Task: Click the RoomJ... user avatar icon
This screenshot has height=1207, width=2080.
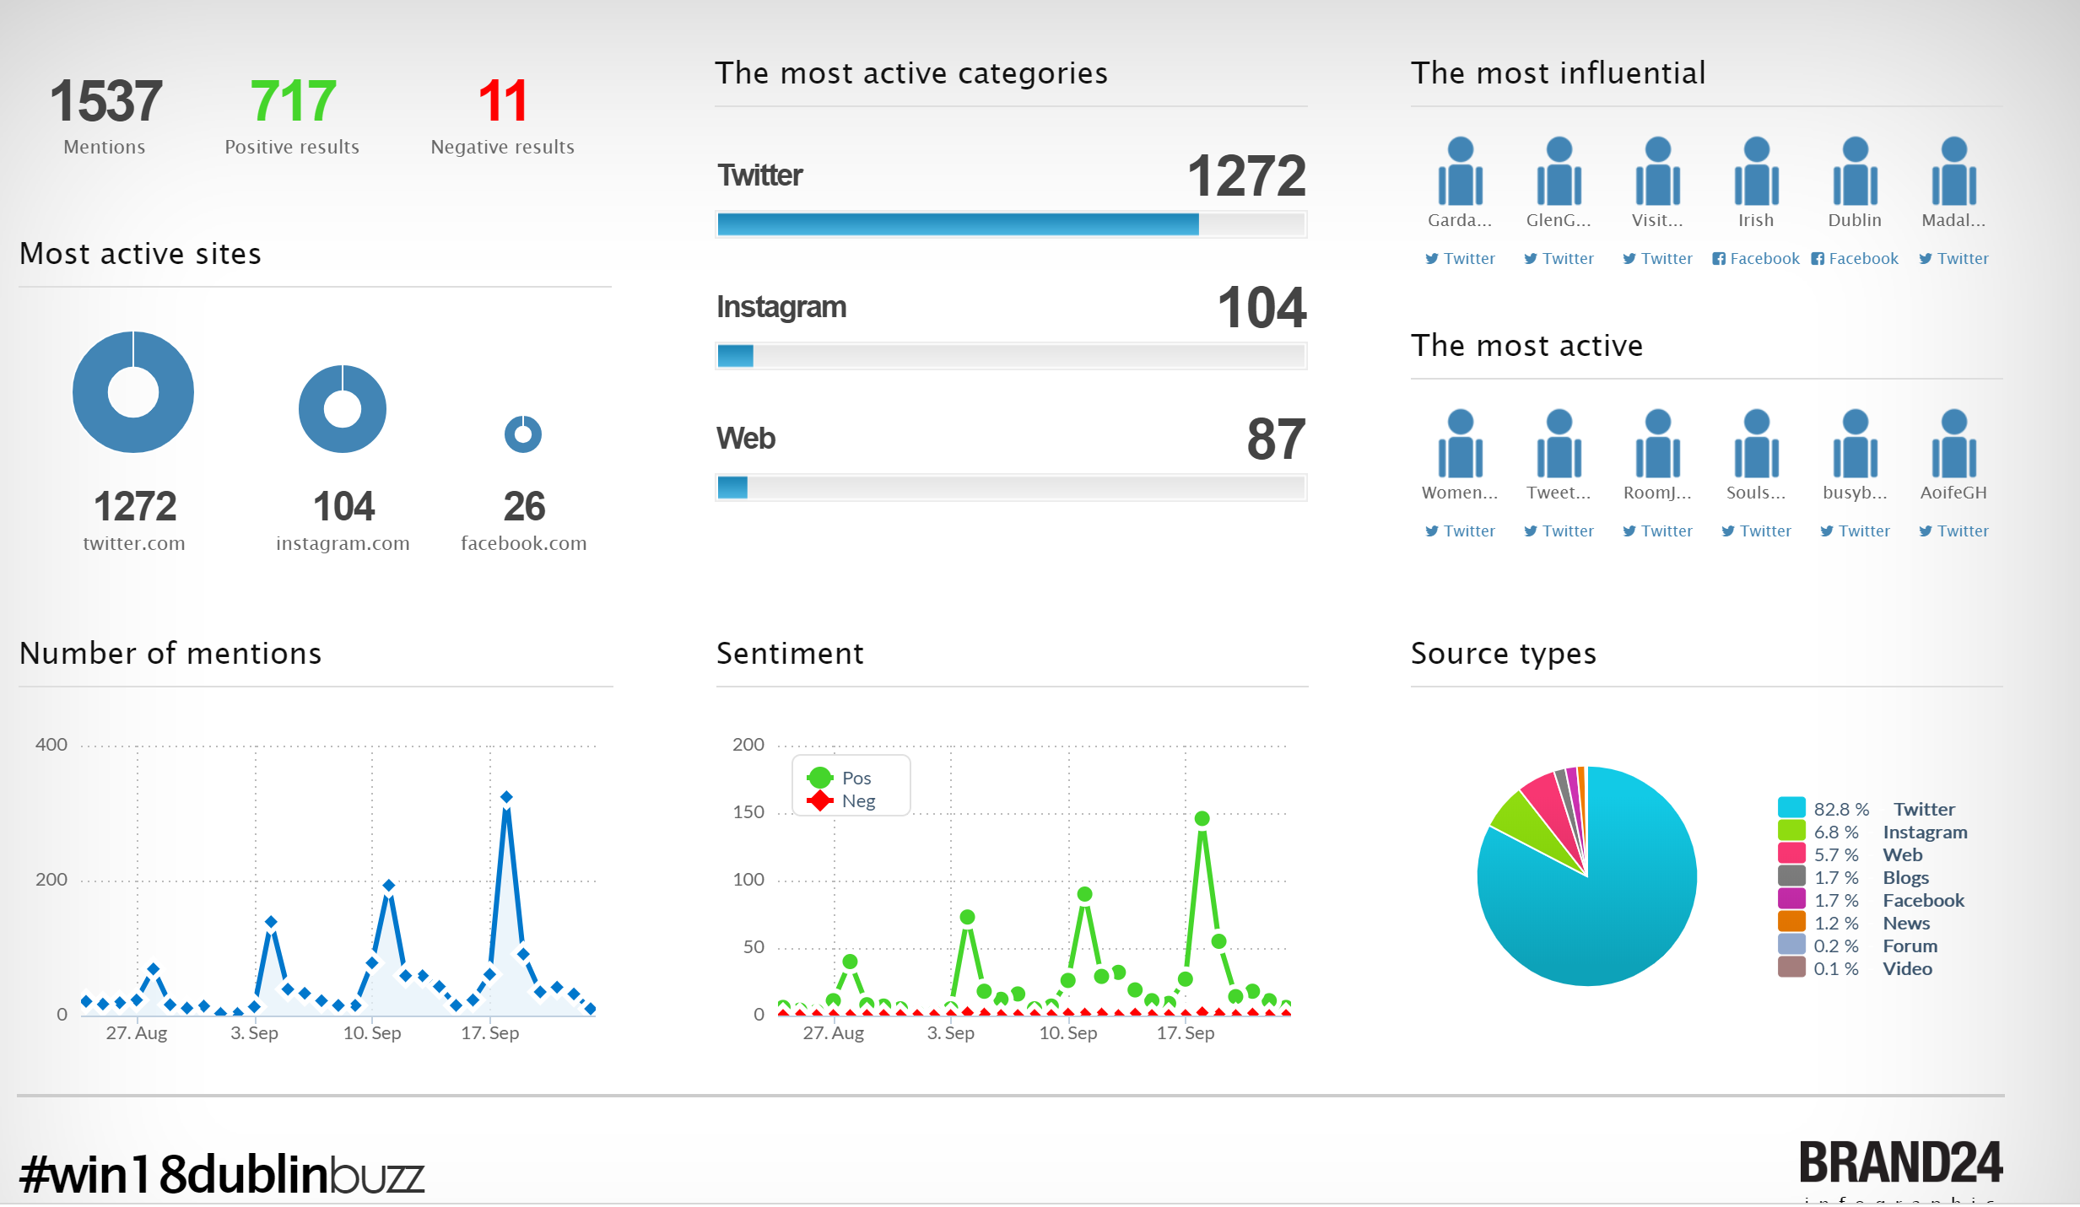Action: tap(1657, 444)
